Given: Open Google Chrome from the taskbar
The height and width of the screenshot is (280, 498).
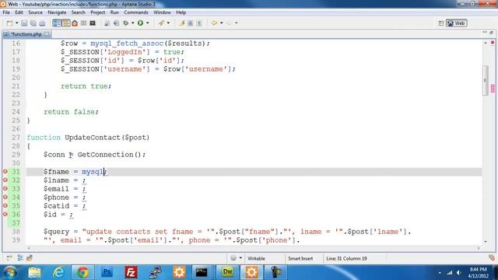Looking at the screenshot, I should [x=83, y=272].
